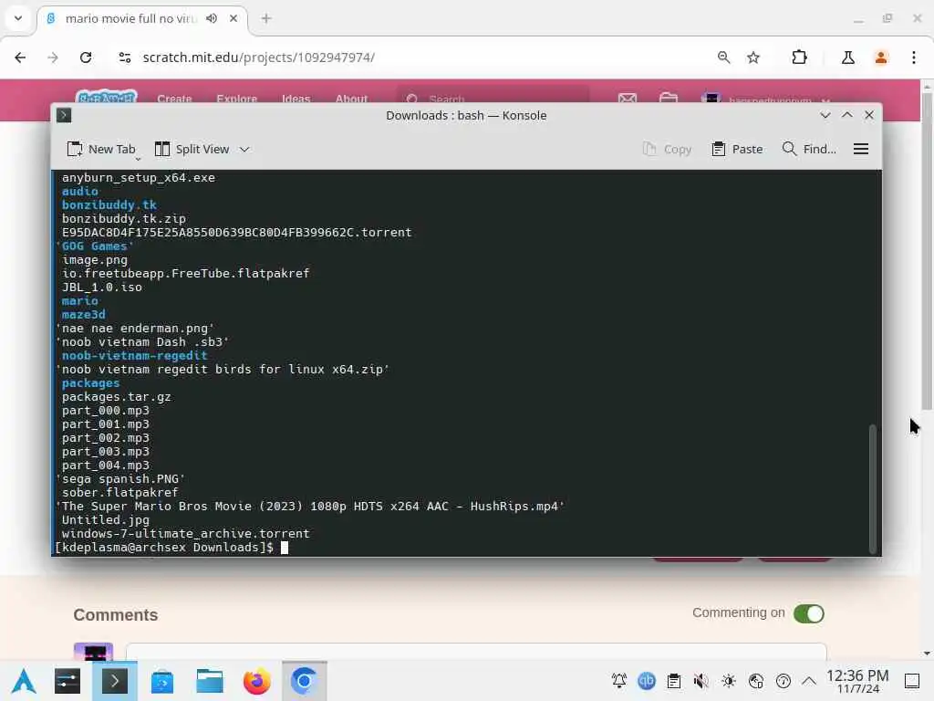Screen dimensions: 934x701
Task: Click Explore in Scratch navigation
Action: click(x=236, y=99)
